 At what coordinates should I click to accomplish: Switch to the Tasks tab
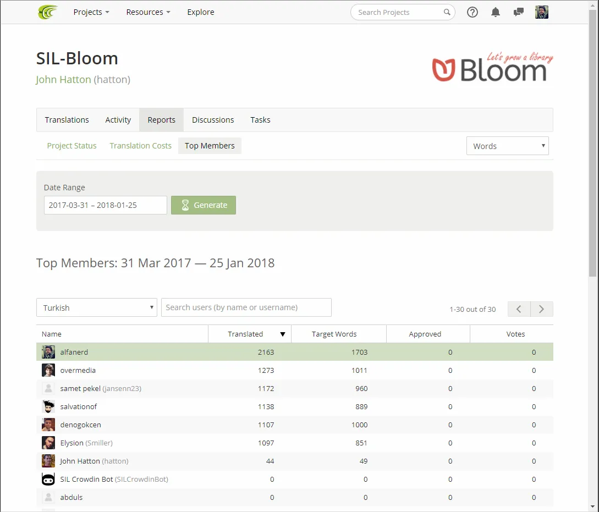(260, 120)
